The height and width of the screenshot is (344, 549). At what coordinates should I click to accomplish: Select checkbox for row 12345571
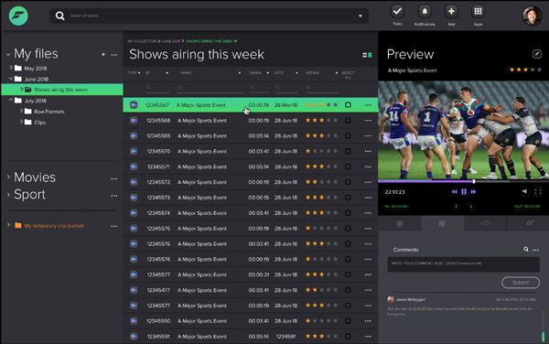[348, 167]
